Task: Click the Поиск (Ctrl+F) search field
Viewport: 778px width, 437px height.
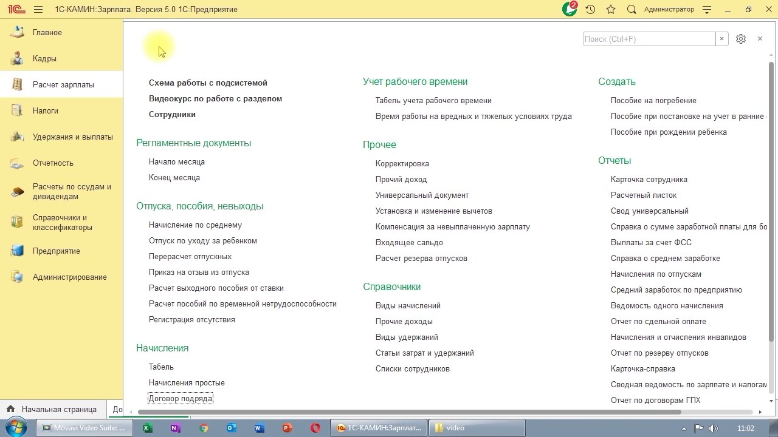Action: [649, 39]
